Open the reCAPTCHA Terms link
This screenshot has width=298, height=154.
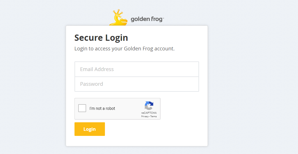point(154,116)
